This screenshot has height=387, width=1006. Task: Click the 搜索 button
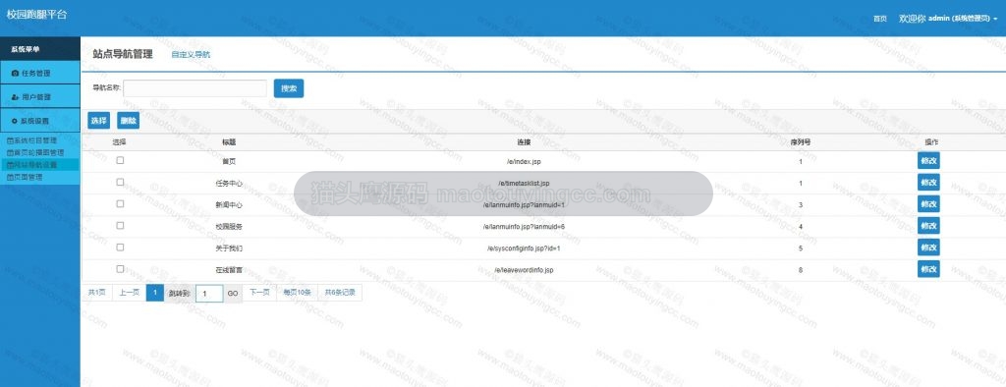pyautogui.click(x=289, y=88)
